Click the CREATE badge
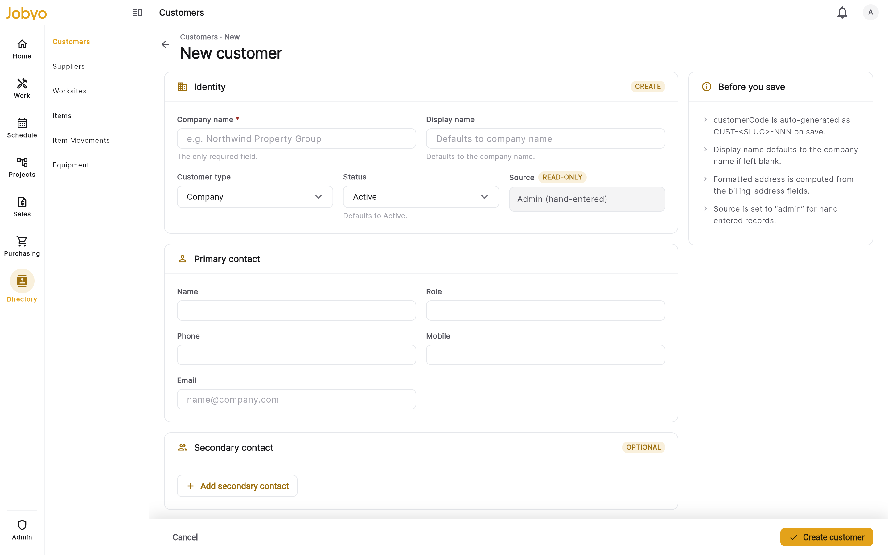Viewport: 888px width, 555px height. coord(647,87)
